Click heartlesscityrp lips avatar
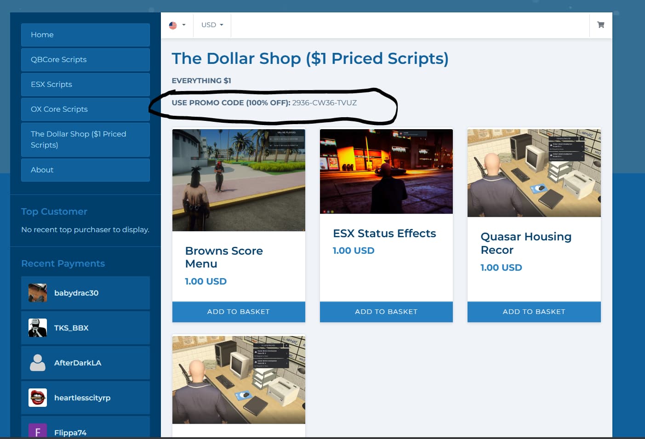The height and width of the screenshot is (439, 645). pos(38,398)
